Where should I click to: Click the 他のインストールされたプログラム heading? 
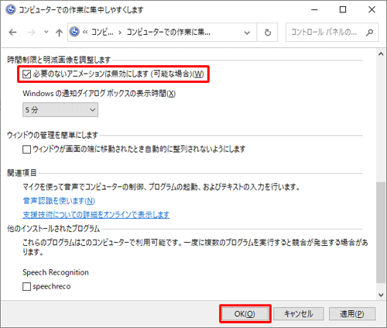point(53,229)
